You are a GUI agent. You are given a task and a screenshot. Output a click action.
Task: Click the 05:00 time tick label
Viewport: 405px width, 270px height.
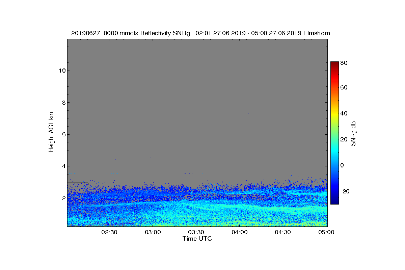326,232
